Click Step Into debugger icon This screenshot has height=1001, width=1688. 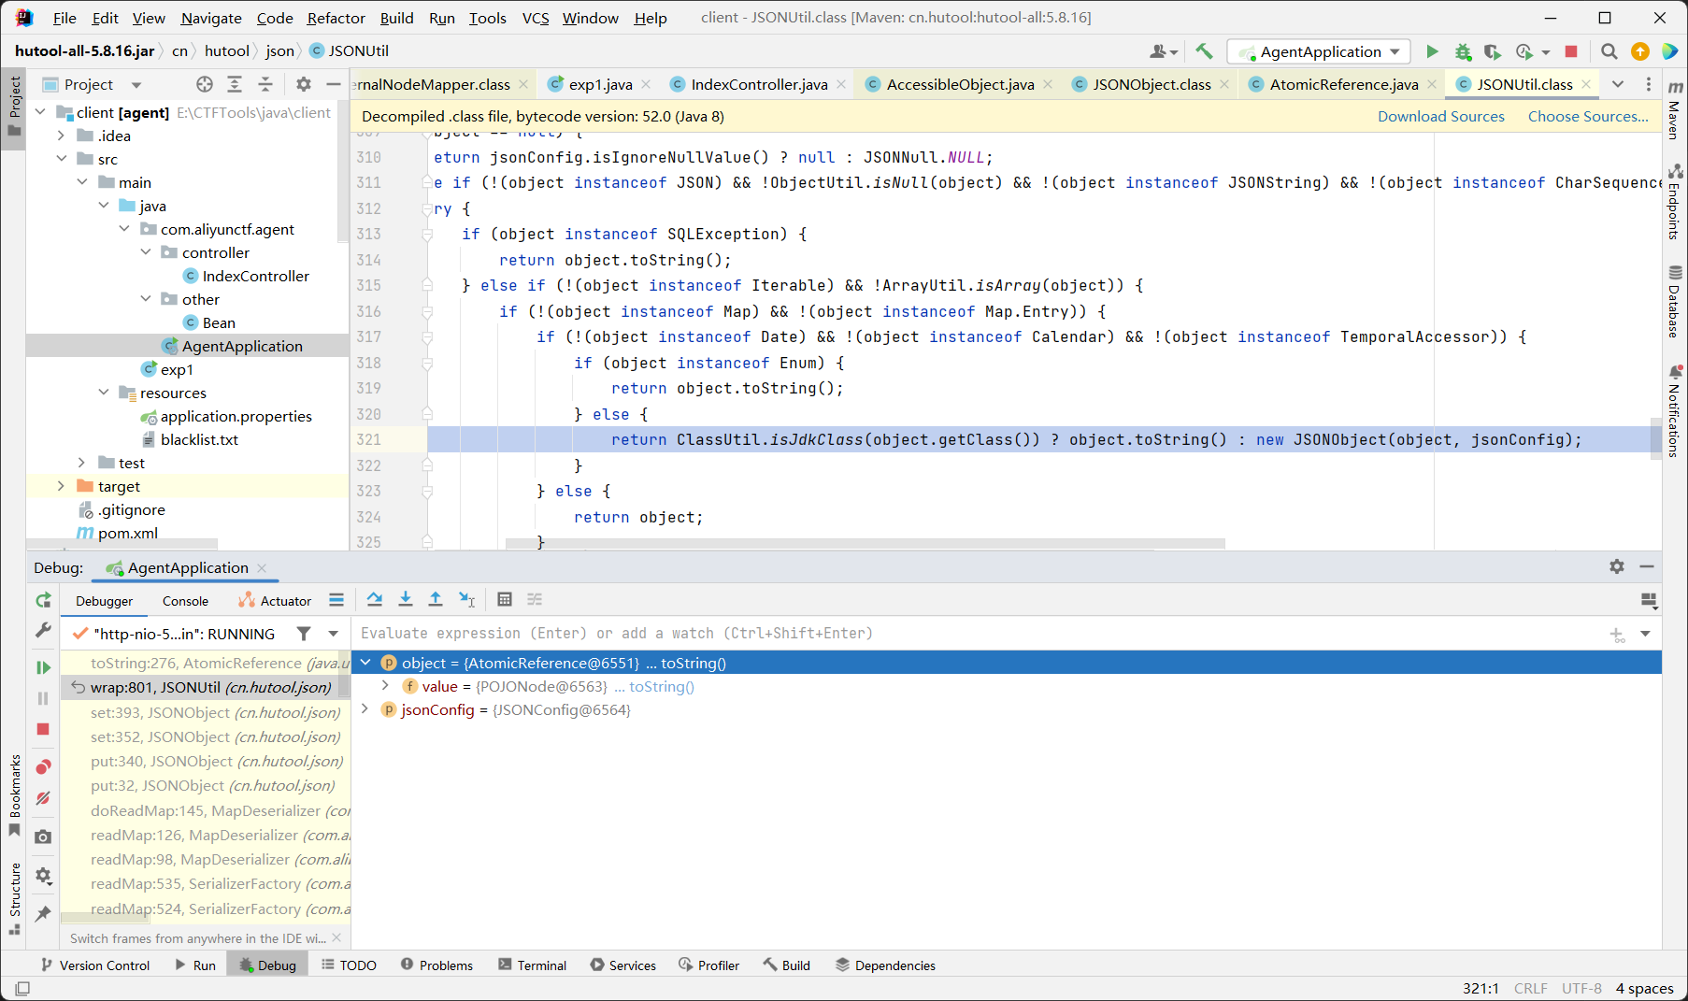click(406, 599)
